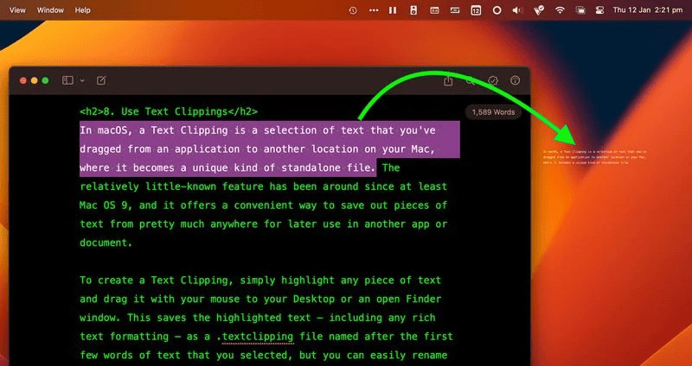Open the View menu
692x366 pixels.
tap(17, 10)
